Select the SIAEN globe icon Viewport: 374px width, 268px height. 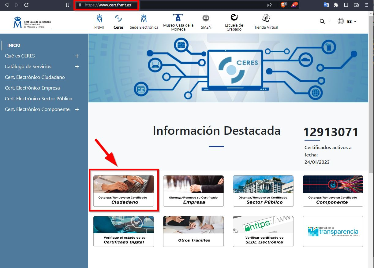click(206, 21)
